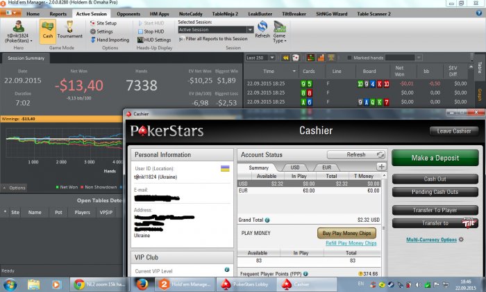Switch to EUR tab in Cashier
This screenshot has width=486, height=292.
327,168
